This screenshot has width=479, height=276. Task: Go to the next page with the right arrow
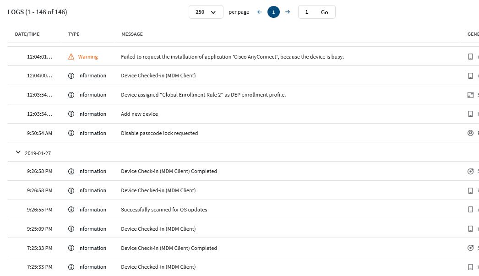[x=288, y=12]
